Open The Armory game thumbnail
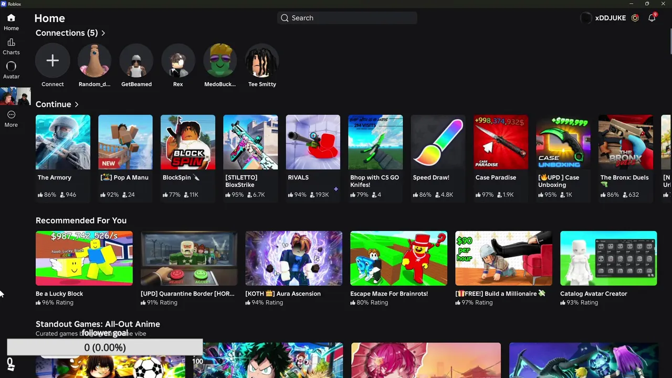The width and height of the screenshot is (672, 378). [x=63, y=142]
